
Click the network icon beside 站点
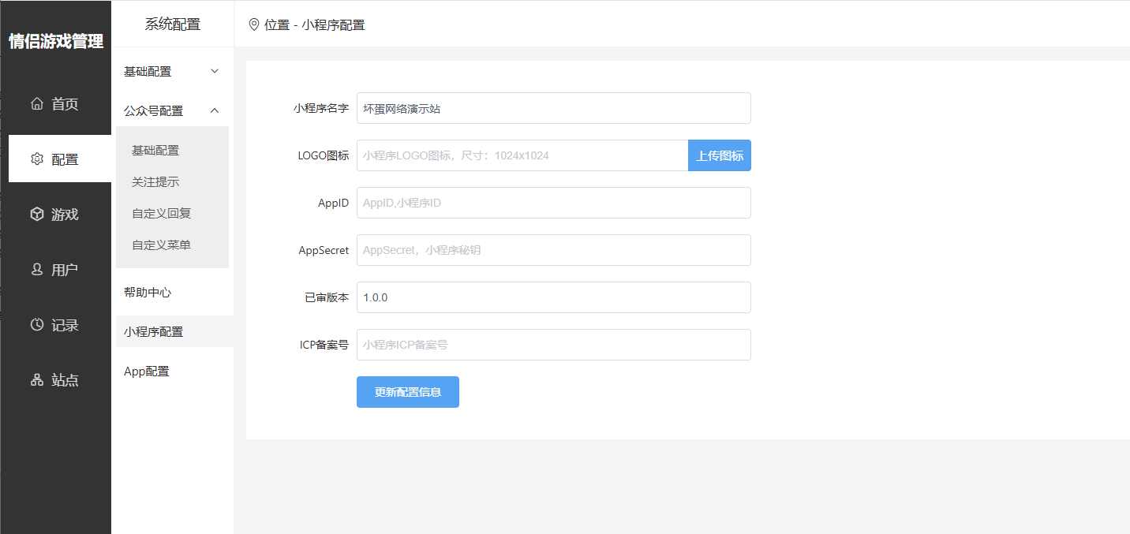click(37, 379)
